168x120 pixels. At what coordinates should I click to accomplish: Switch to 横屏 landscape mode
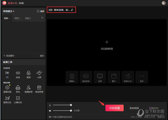pos(41,11)
